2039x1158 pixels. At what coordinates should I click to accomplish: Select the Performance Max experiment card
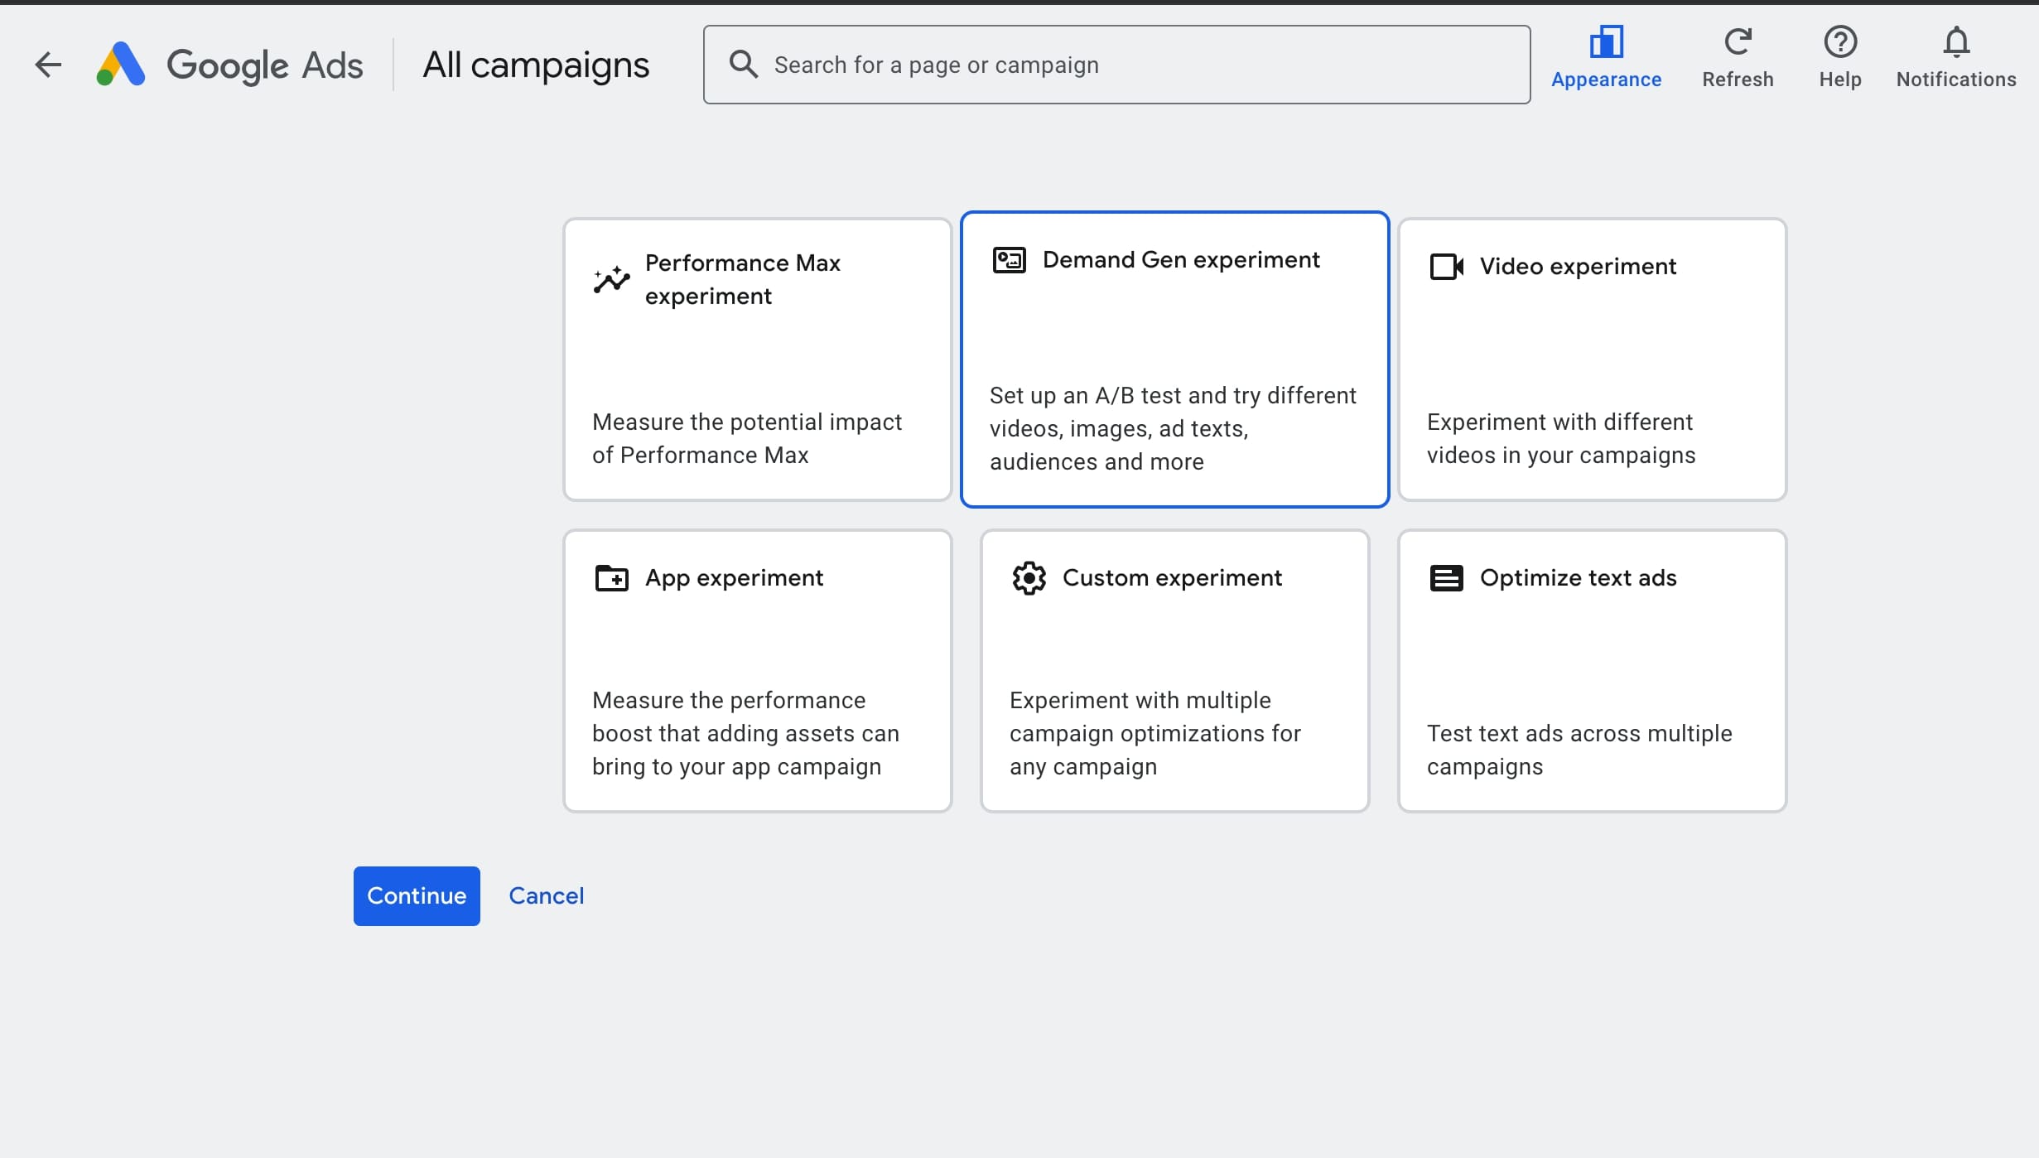tap(756, 359)
